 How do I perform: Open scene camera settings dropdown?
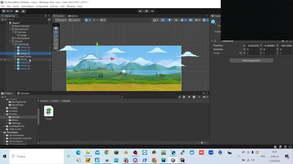[x=197, y=20]
